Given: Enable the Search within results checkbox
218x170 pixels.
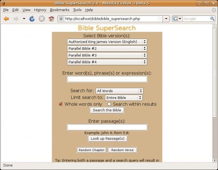Looking at the screenshot, I should click(109, 104).
